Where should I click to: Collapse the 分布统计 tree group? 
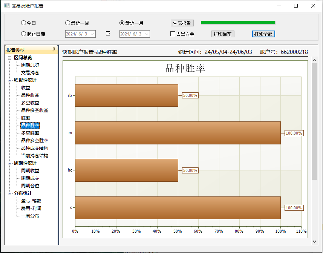[x=10, y=193]
